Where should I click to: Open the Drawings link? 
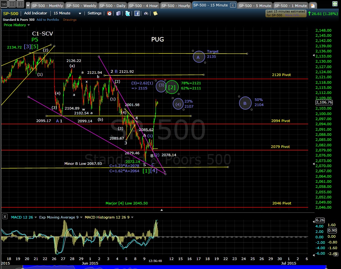tap(69, 19)
